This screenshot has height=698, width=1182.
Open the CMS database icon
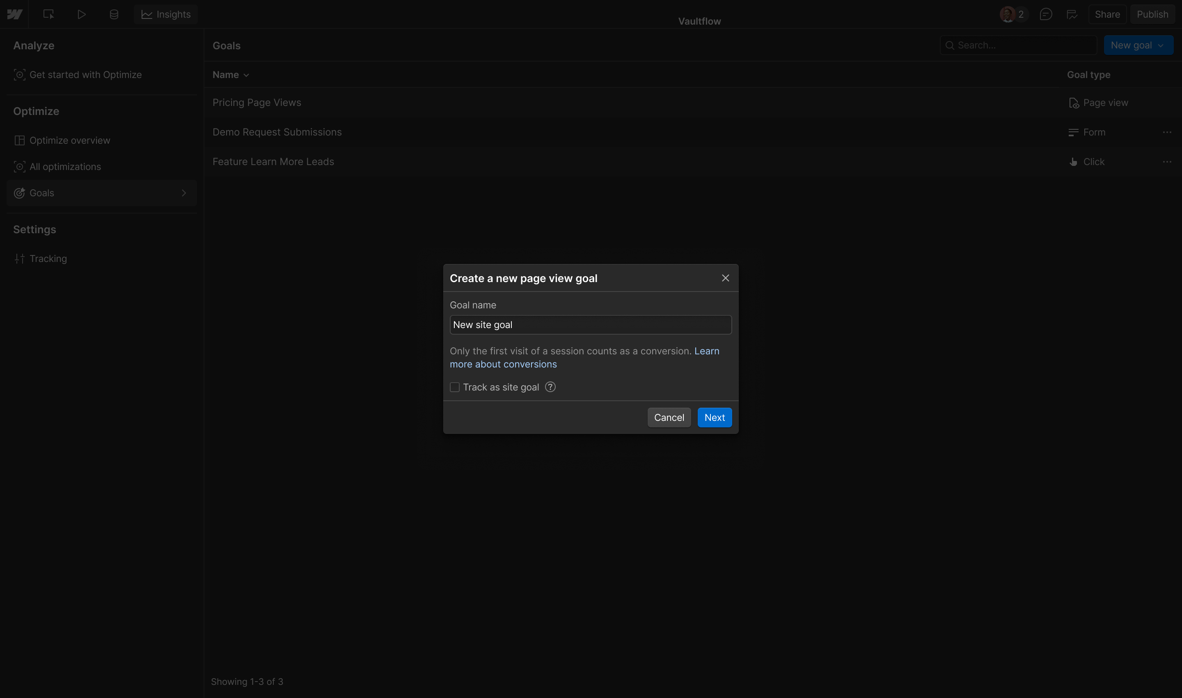[114, 14]
